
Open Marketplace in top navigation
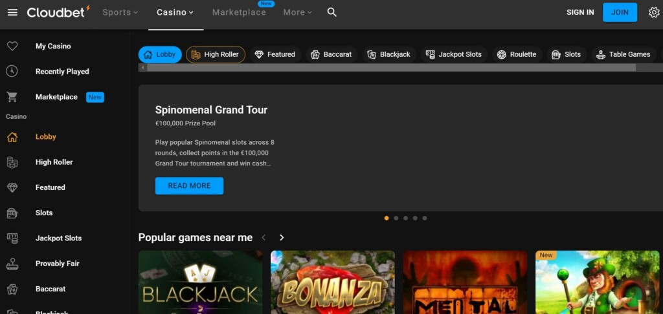[x=239, y=12]
